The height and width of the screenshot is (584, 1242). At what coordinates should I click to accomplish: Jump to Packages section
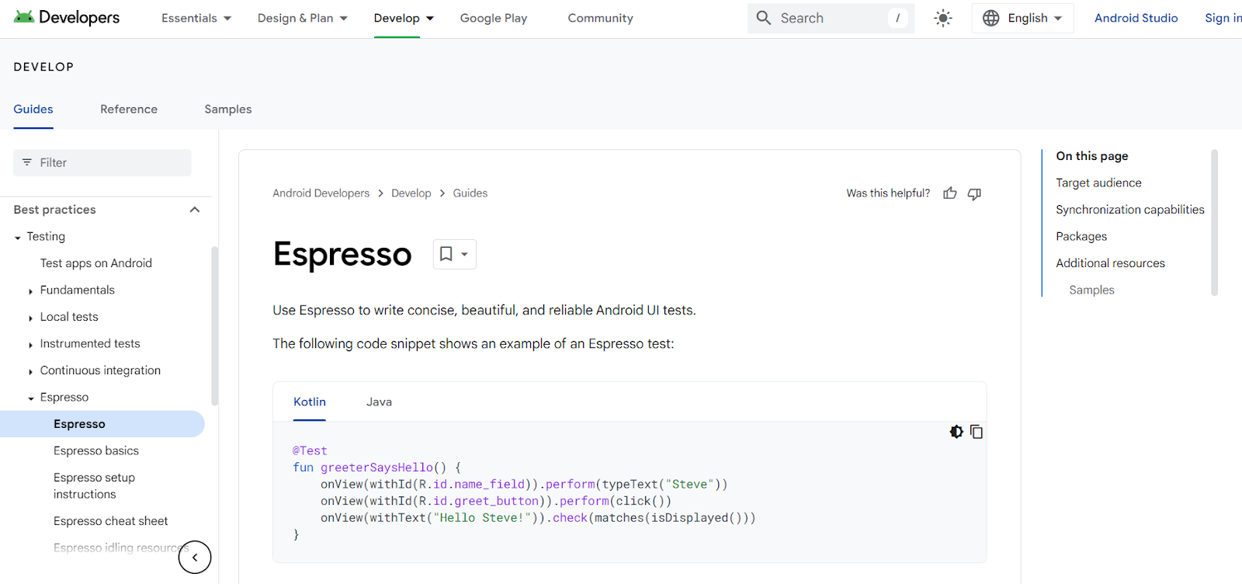pyautogui.click(x=1081, y=236)
